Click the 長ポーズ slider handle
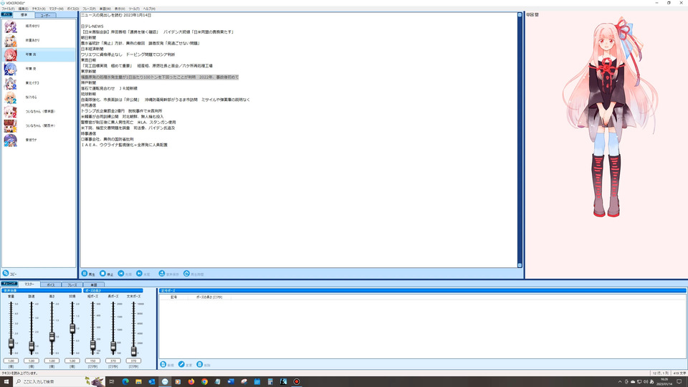The height and width of the screenshot is (387, 688). click(x=113, y=347)
